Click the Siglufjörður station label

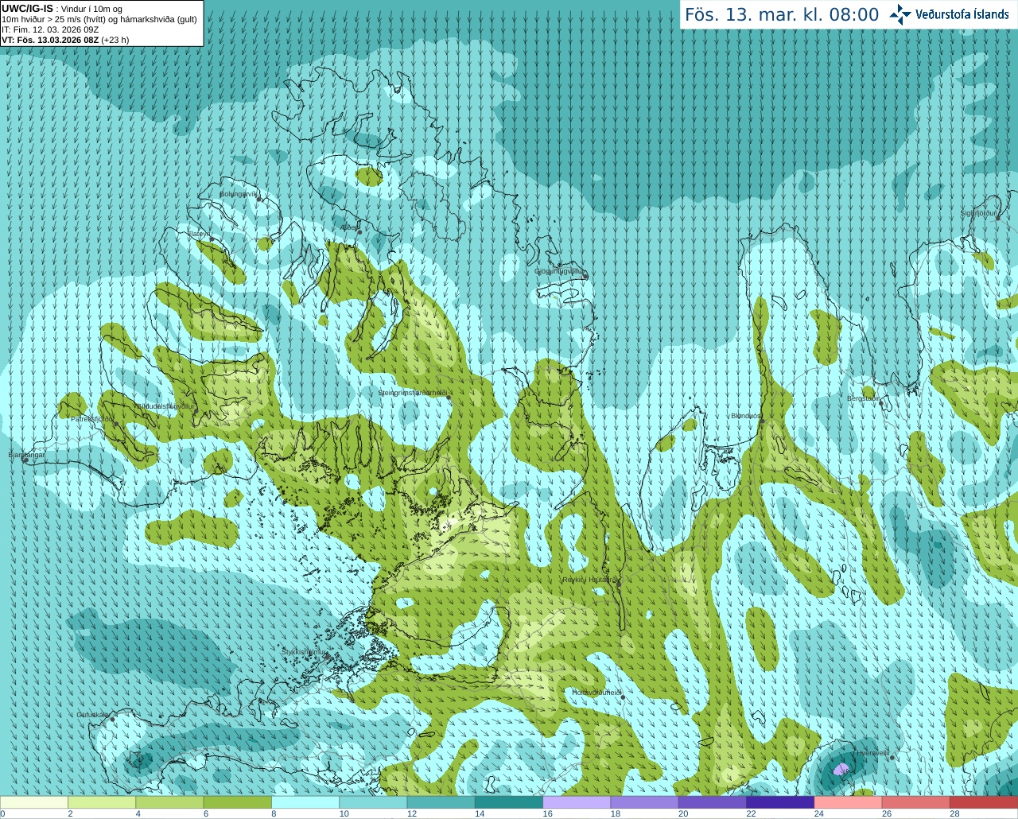coord(978,213)
